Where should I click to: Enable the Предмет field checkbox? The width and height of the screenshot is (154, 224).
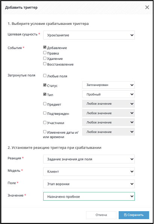45,104
